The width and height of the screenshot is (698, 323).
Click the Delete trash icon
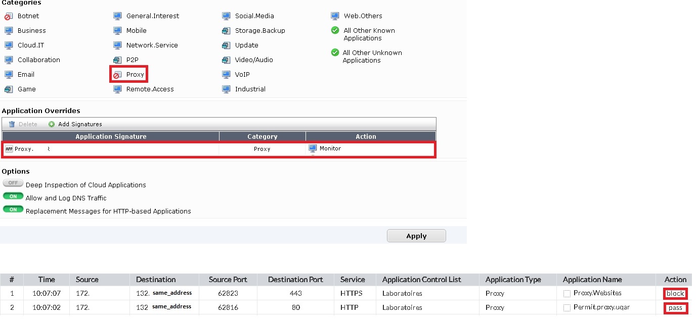[x=12, y=124]
